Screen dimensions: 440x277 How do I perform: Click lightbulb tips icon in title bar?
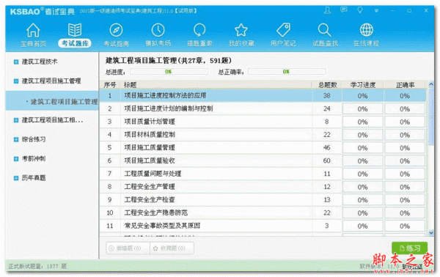[x=360, y=10]
